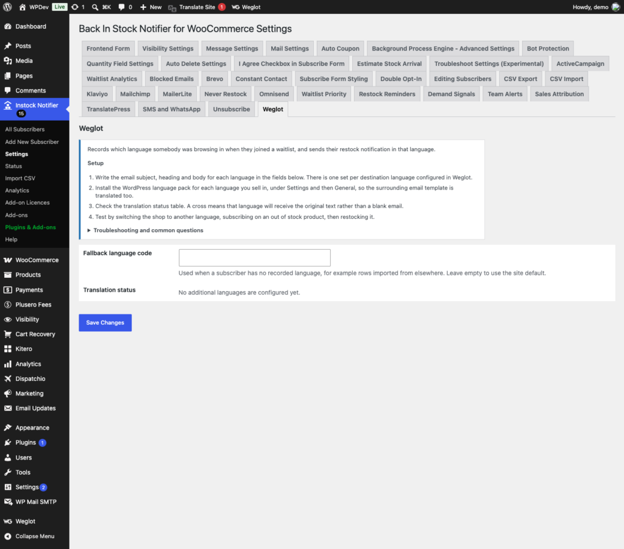Open the comments bubble in admin bar
Screen dimensions: 624x549
point(121,7)
